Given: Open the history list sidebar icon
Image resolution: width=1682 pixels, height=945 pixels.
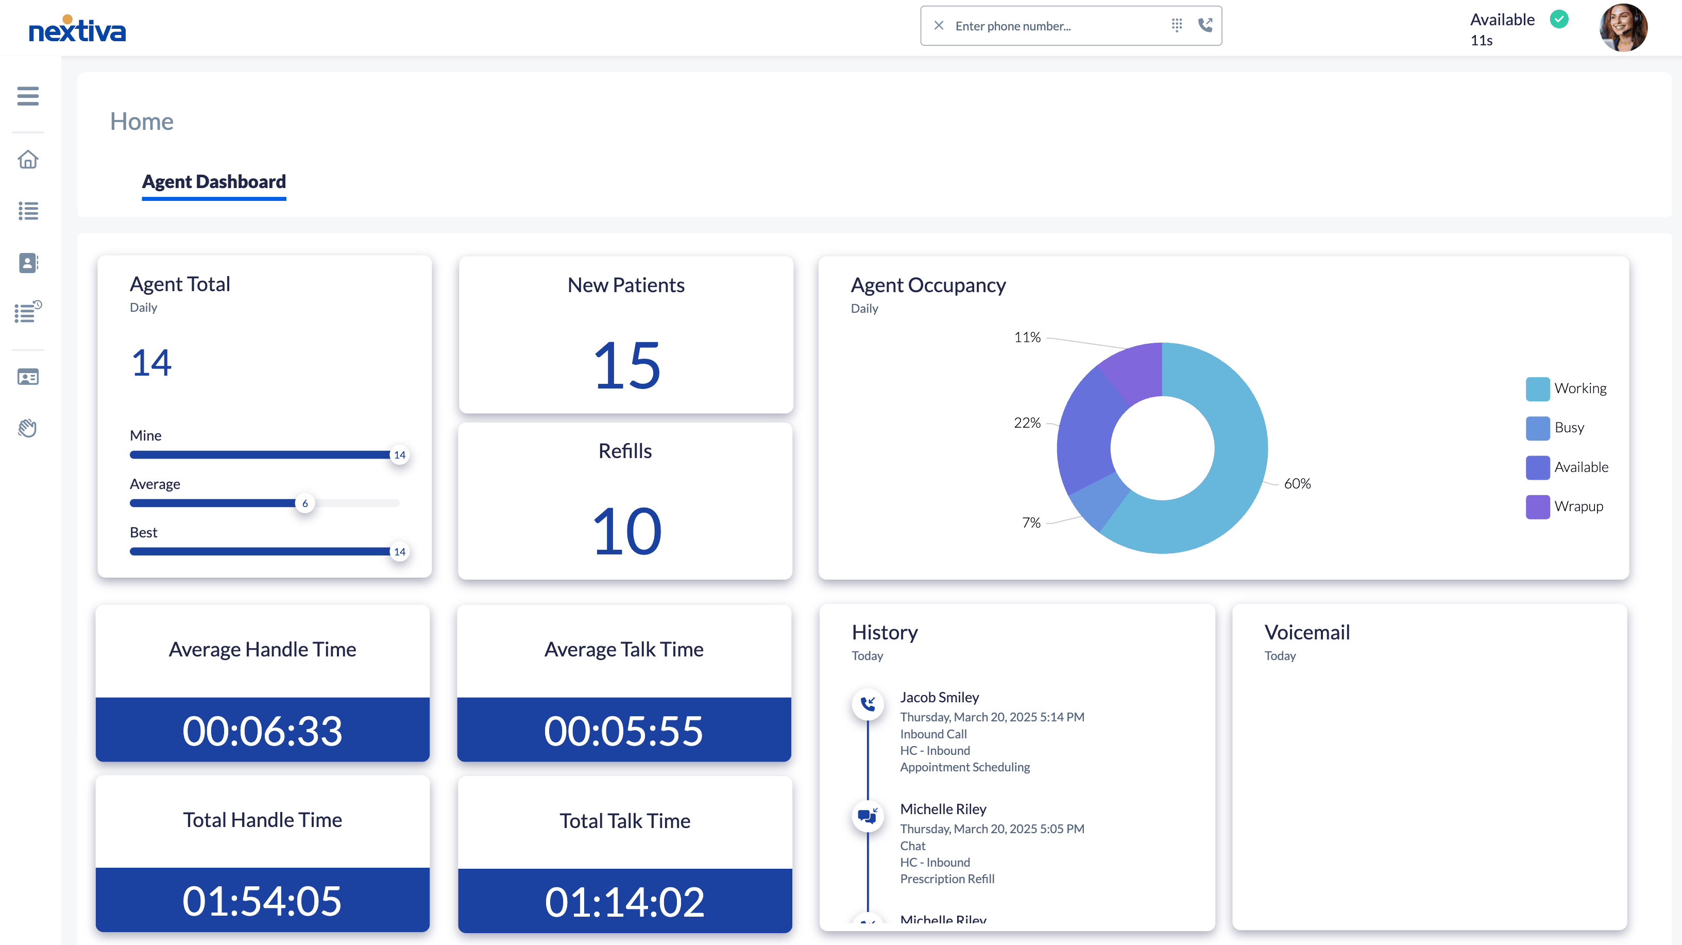Looking at the screenshot, I should pyautogui.click(x=27, y=313).
